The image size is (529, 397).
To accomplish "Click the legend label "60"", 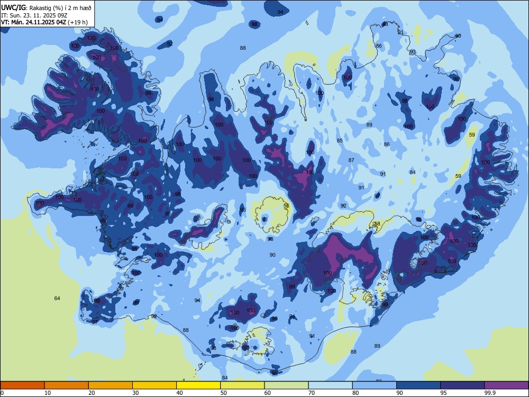I will (268, 393).
